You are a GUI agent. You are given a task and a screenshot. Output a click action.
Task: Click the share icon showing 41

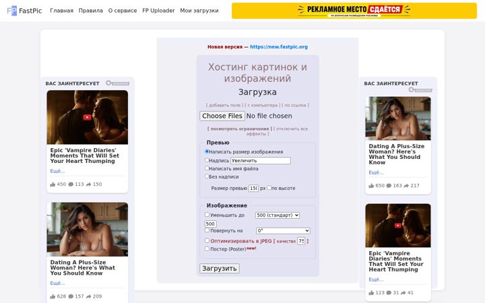403,293
